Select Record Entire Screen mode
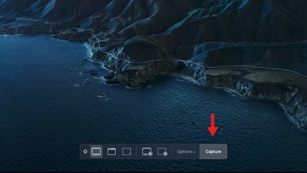Screen dimensions: 307x173 [x=147, y=152]
